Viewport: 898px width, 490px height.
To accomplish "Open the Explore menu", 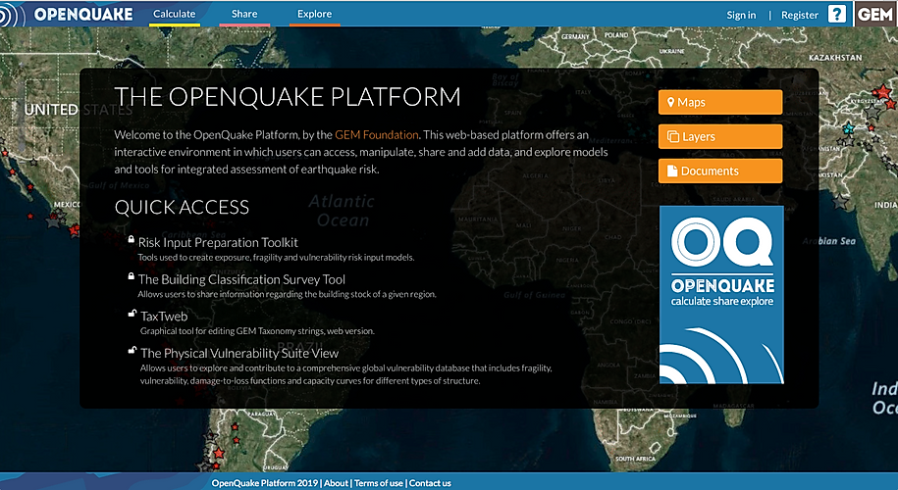I will [x=314, y=14].
